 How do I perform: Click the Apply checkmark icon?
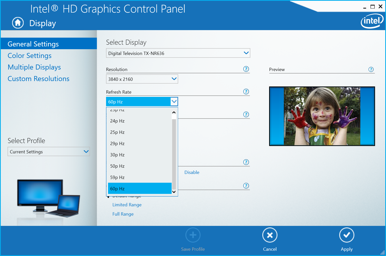(x=347, y=235)
